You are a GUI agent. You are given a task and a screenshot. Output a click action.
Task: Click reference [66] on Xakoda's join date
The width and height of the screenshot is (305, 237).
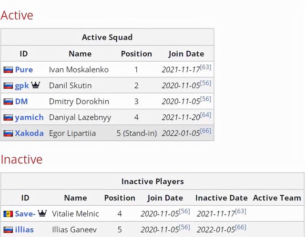[205, 131]
